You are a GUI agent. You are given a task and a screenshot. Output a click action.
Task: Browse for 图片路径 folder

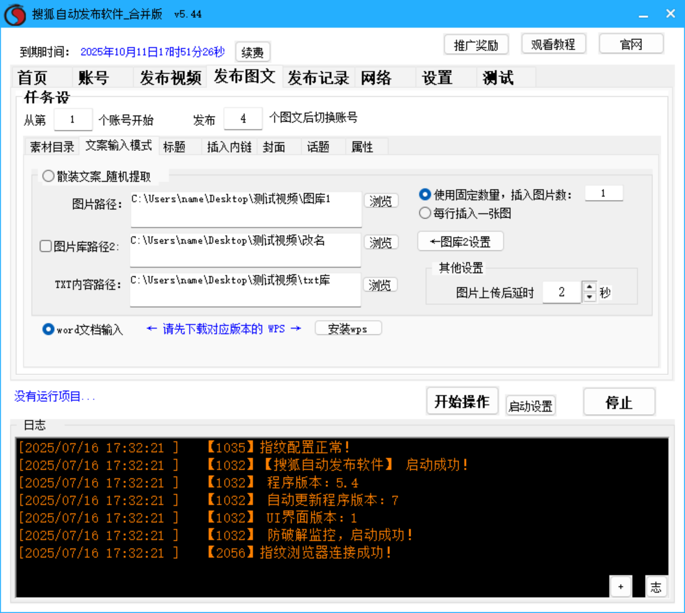381,201
